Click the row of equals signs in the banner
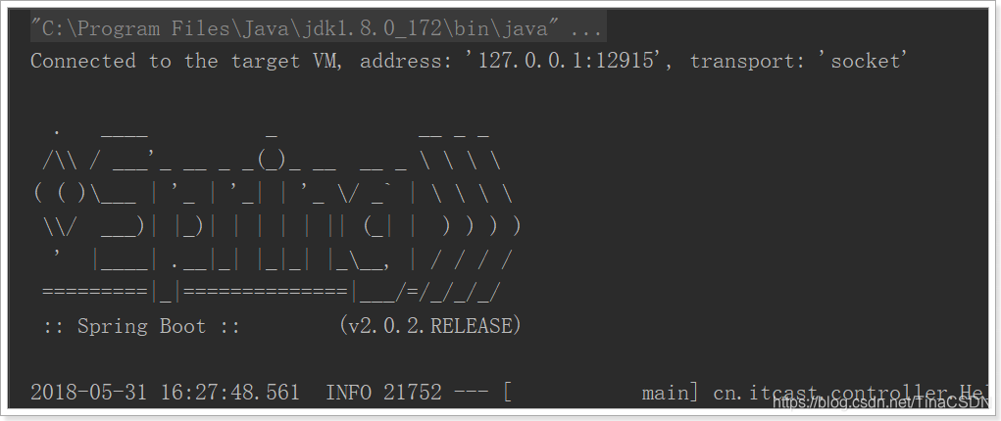 pos(272,293)
